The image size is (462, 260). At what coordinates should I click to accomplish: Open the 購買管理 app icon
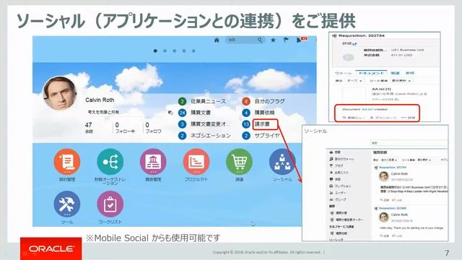(x=153, y=162)
